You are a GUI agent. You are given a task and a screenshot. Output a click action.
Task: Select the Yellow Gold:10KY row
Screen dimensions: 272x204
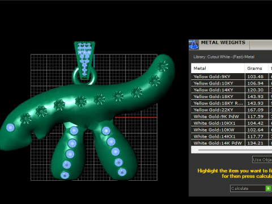[x=231, y=83]
